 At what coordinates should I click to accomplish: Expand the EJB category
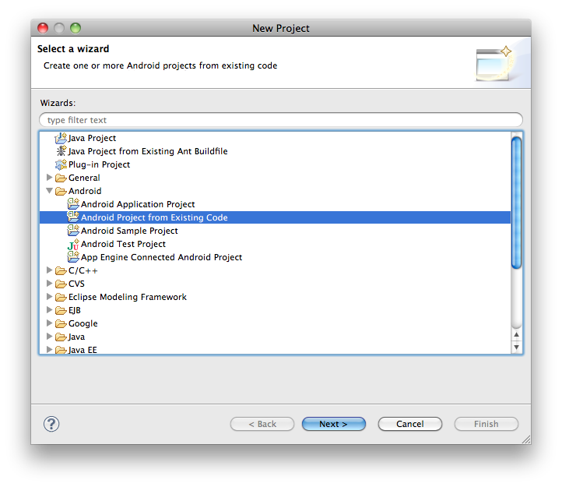[x=50, y=310]
